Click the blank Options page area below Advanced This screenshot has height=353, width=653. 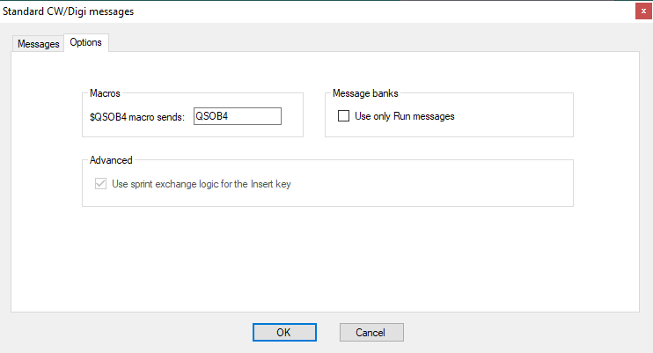coord(325,259)
